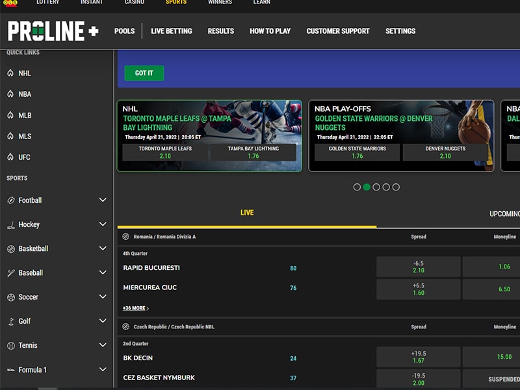
Task: Click the Tennis ball icon in sidebar
Action: coord(10,346)
